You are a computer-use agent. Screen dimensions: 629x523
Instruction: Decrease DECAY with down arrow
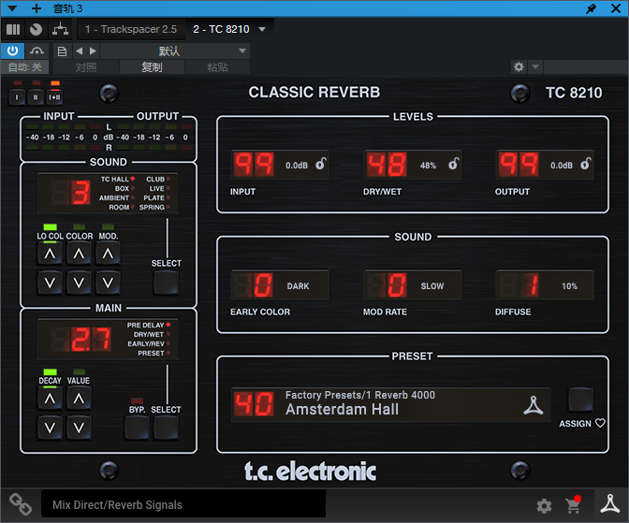pyautogui.click(x=50, y=428)
